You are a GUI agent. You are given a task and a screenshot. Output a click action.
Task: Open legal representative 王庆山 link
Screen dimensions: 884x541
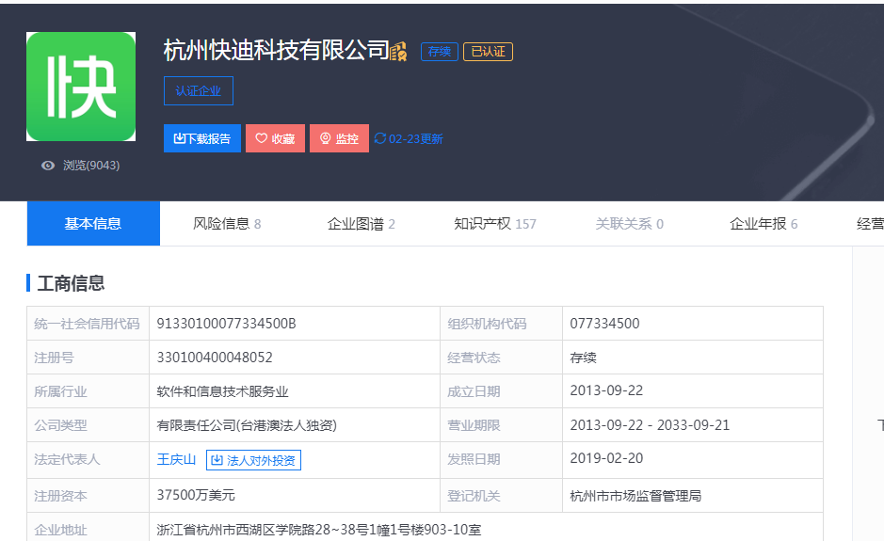tap(176, 459)
